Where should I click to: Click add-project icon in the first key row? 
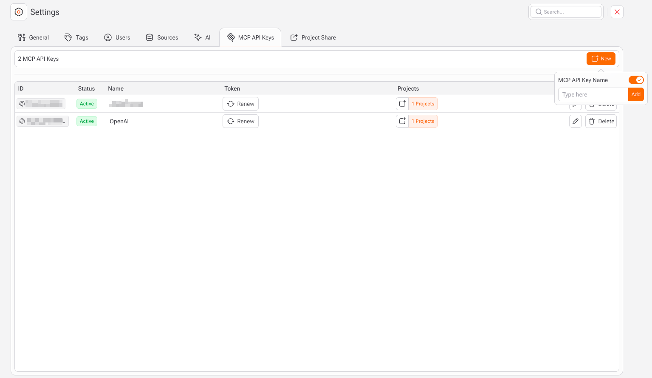pyautogui.click(x=402, y=104)
